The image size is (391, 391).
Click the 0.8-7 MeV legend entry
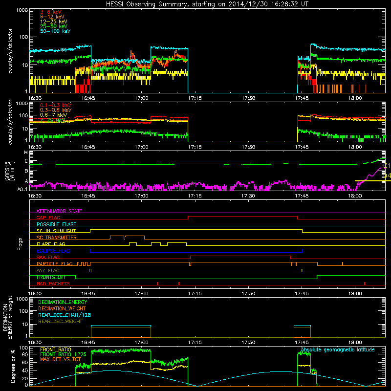tap(54, 115)
